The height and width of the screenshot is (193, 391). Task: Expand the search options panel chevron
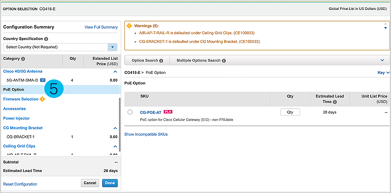(x=382, y=60)
